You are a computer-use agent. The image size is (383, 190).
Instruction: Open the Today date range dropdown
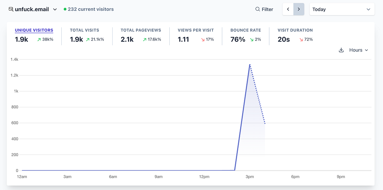pos(342,9)
